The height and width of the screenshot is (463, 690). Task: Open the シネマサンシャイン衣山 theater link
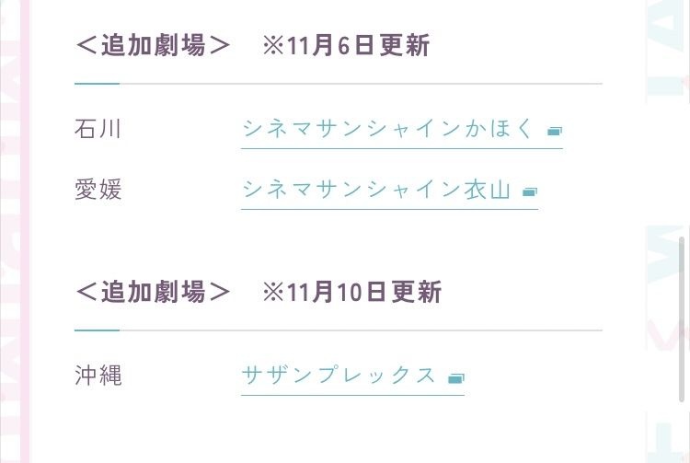[375, 191]
